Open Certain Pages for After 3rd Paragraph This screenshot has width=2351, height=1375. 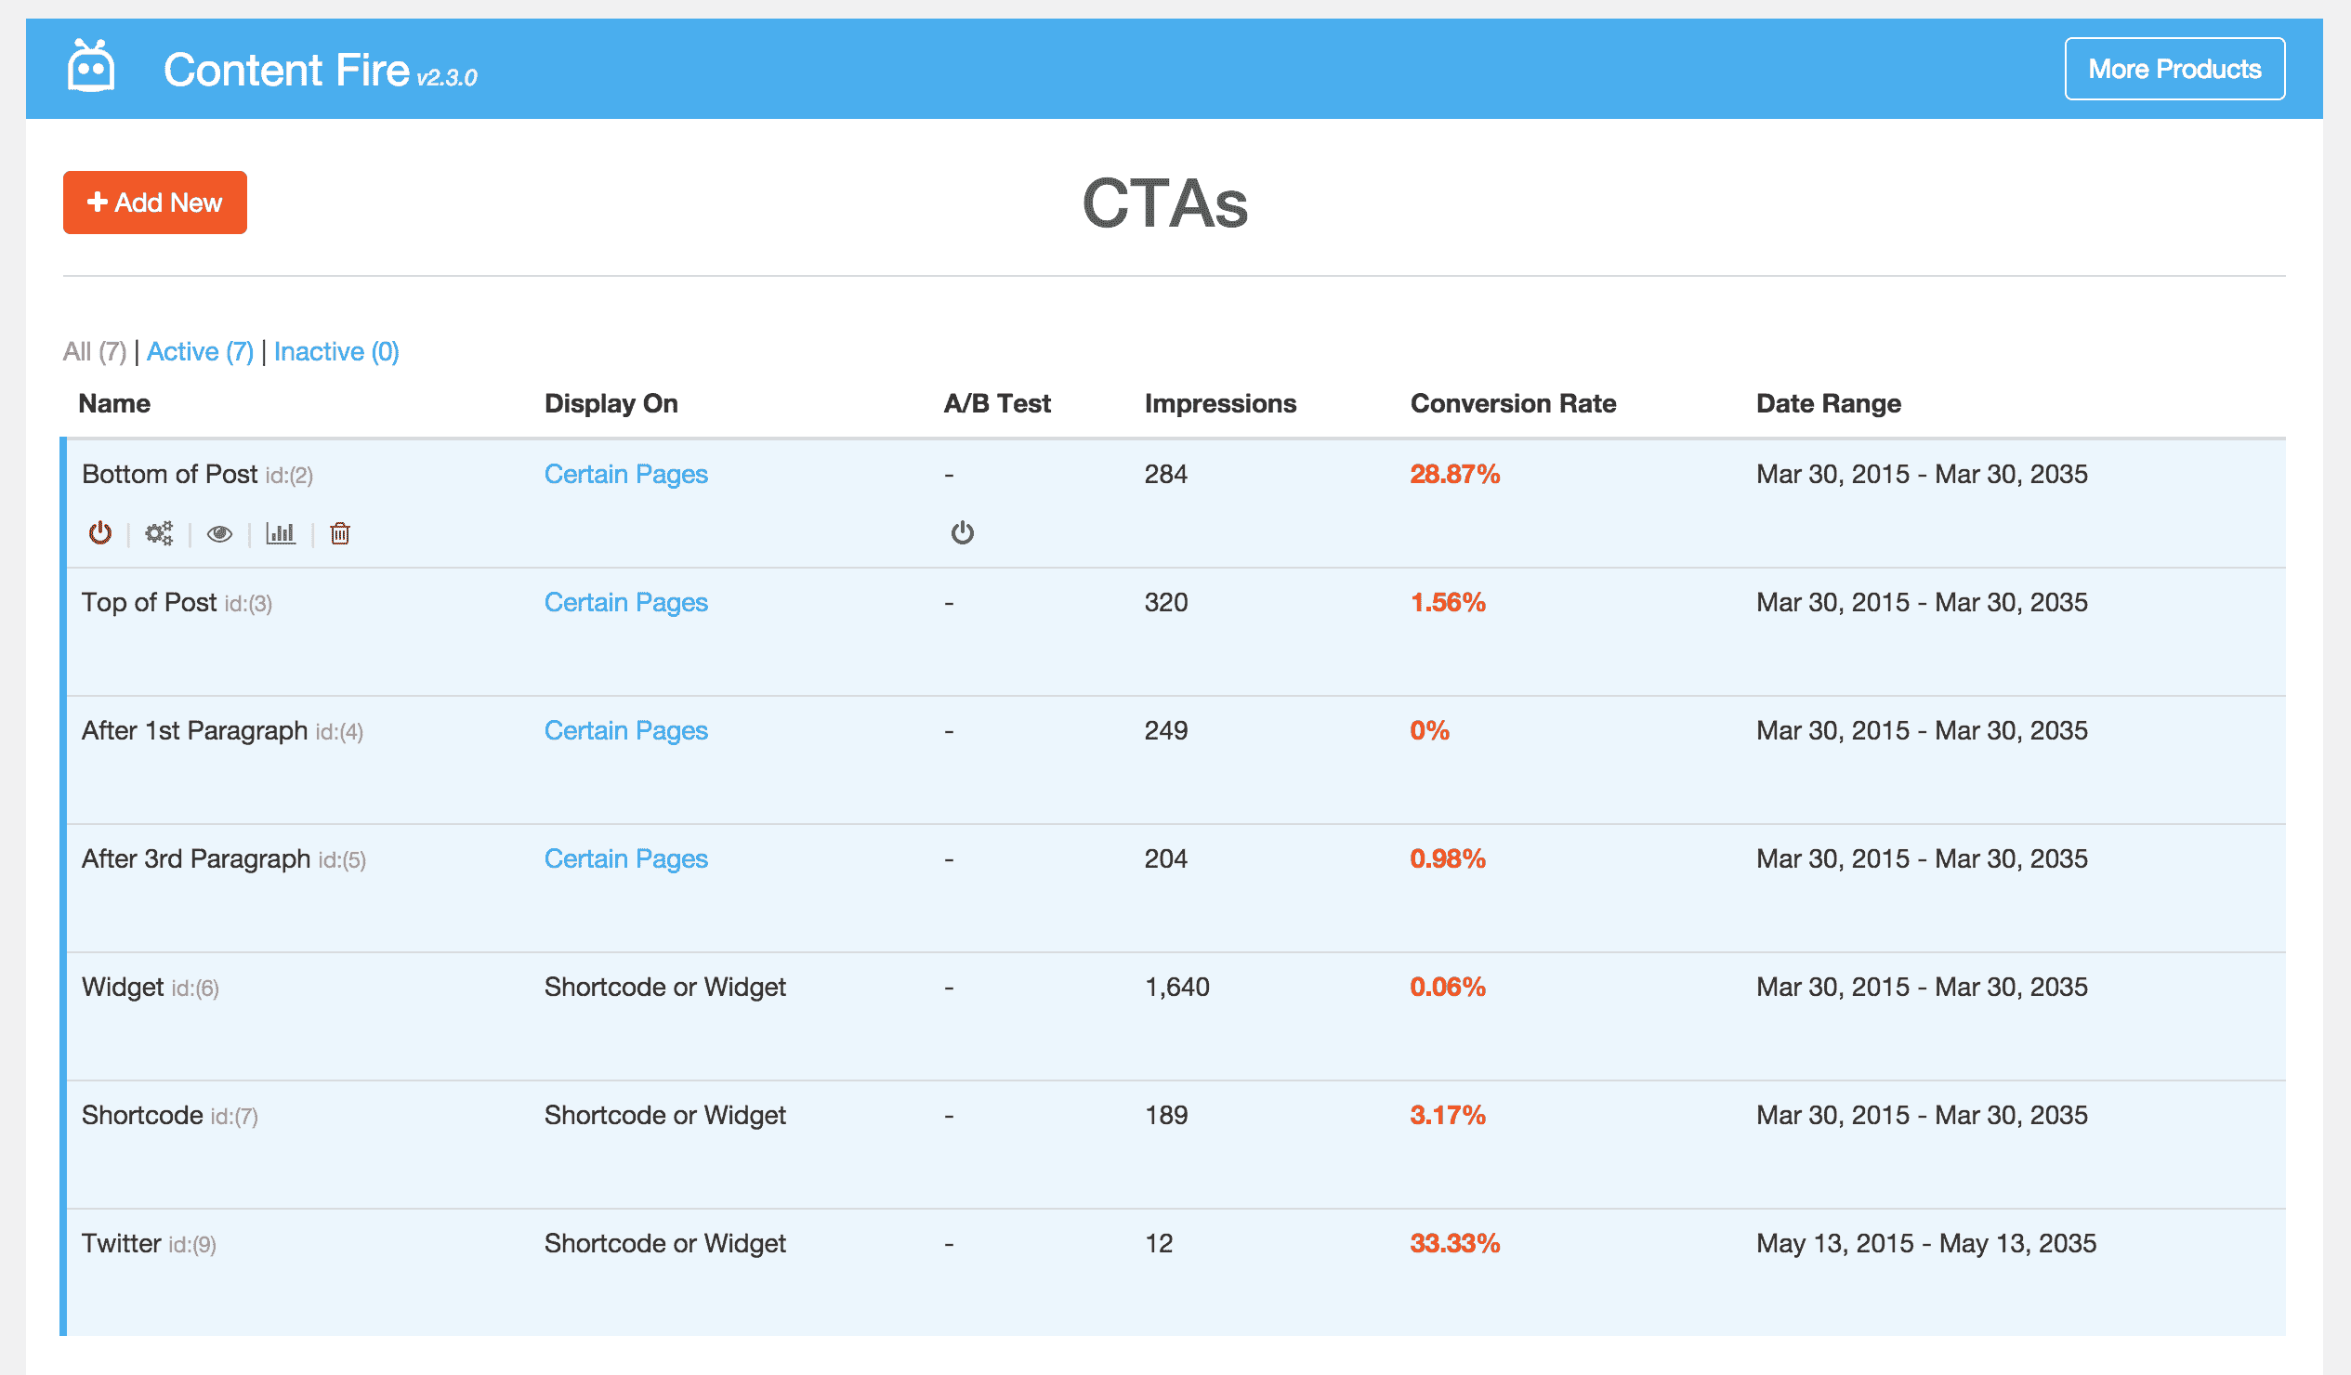point(626,859)
